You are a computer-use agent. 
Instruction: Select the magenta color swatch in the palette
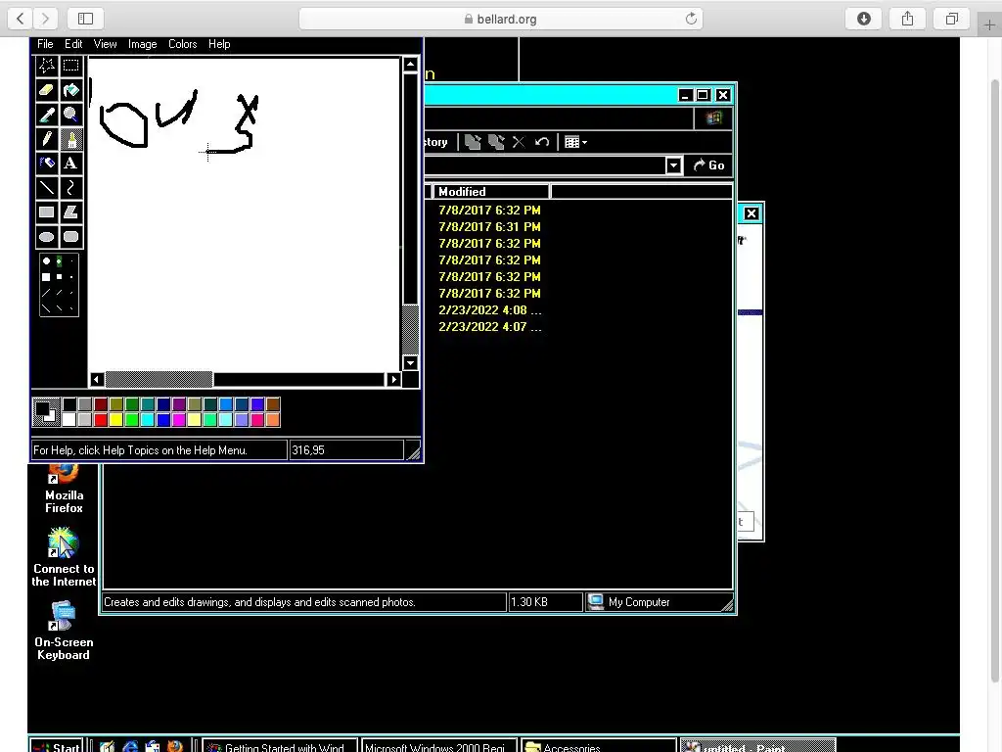point(178,419)
